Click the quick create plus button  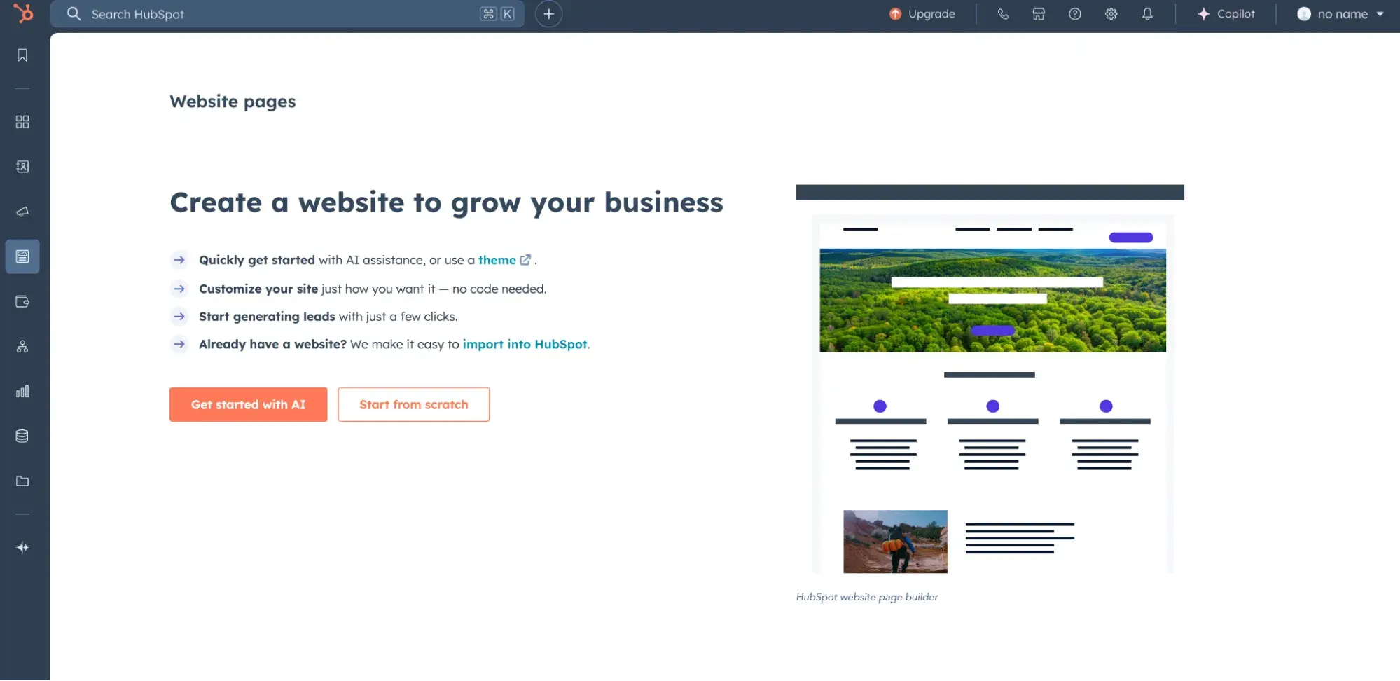[548, 14]
